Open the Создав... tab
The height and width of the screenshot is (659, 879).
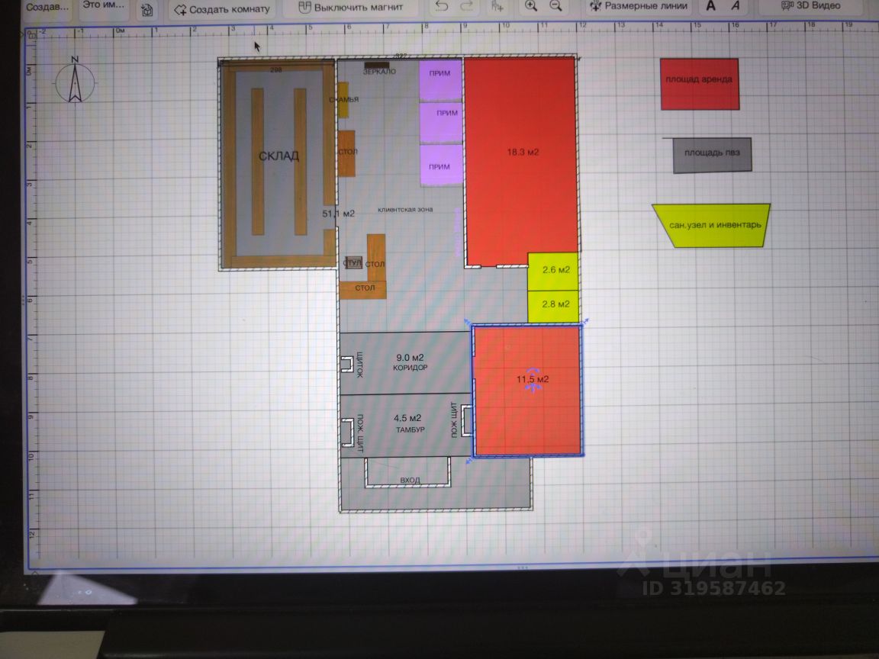tap(47, 8)
